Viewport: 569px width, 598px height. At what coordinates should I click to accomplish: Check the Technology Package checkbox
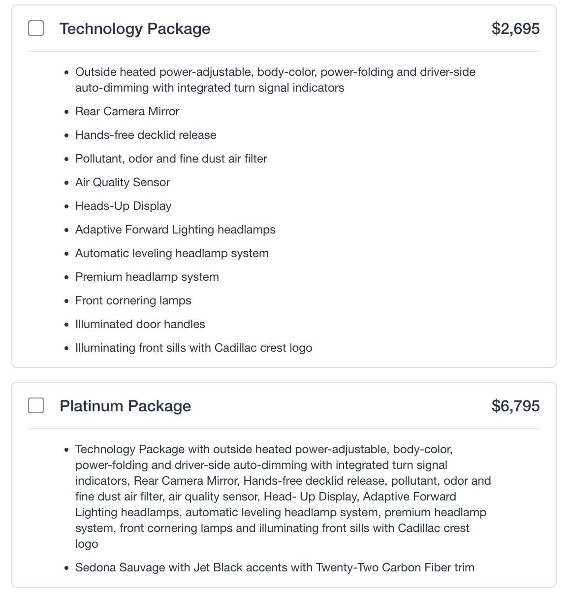[36, 29]
